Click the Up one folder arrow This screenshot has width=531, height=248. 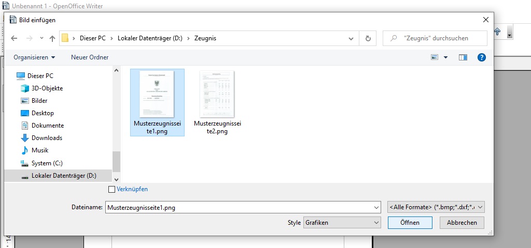click(52, 38)
